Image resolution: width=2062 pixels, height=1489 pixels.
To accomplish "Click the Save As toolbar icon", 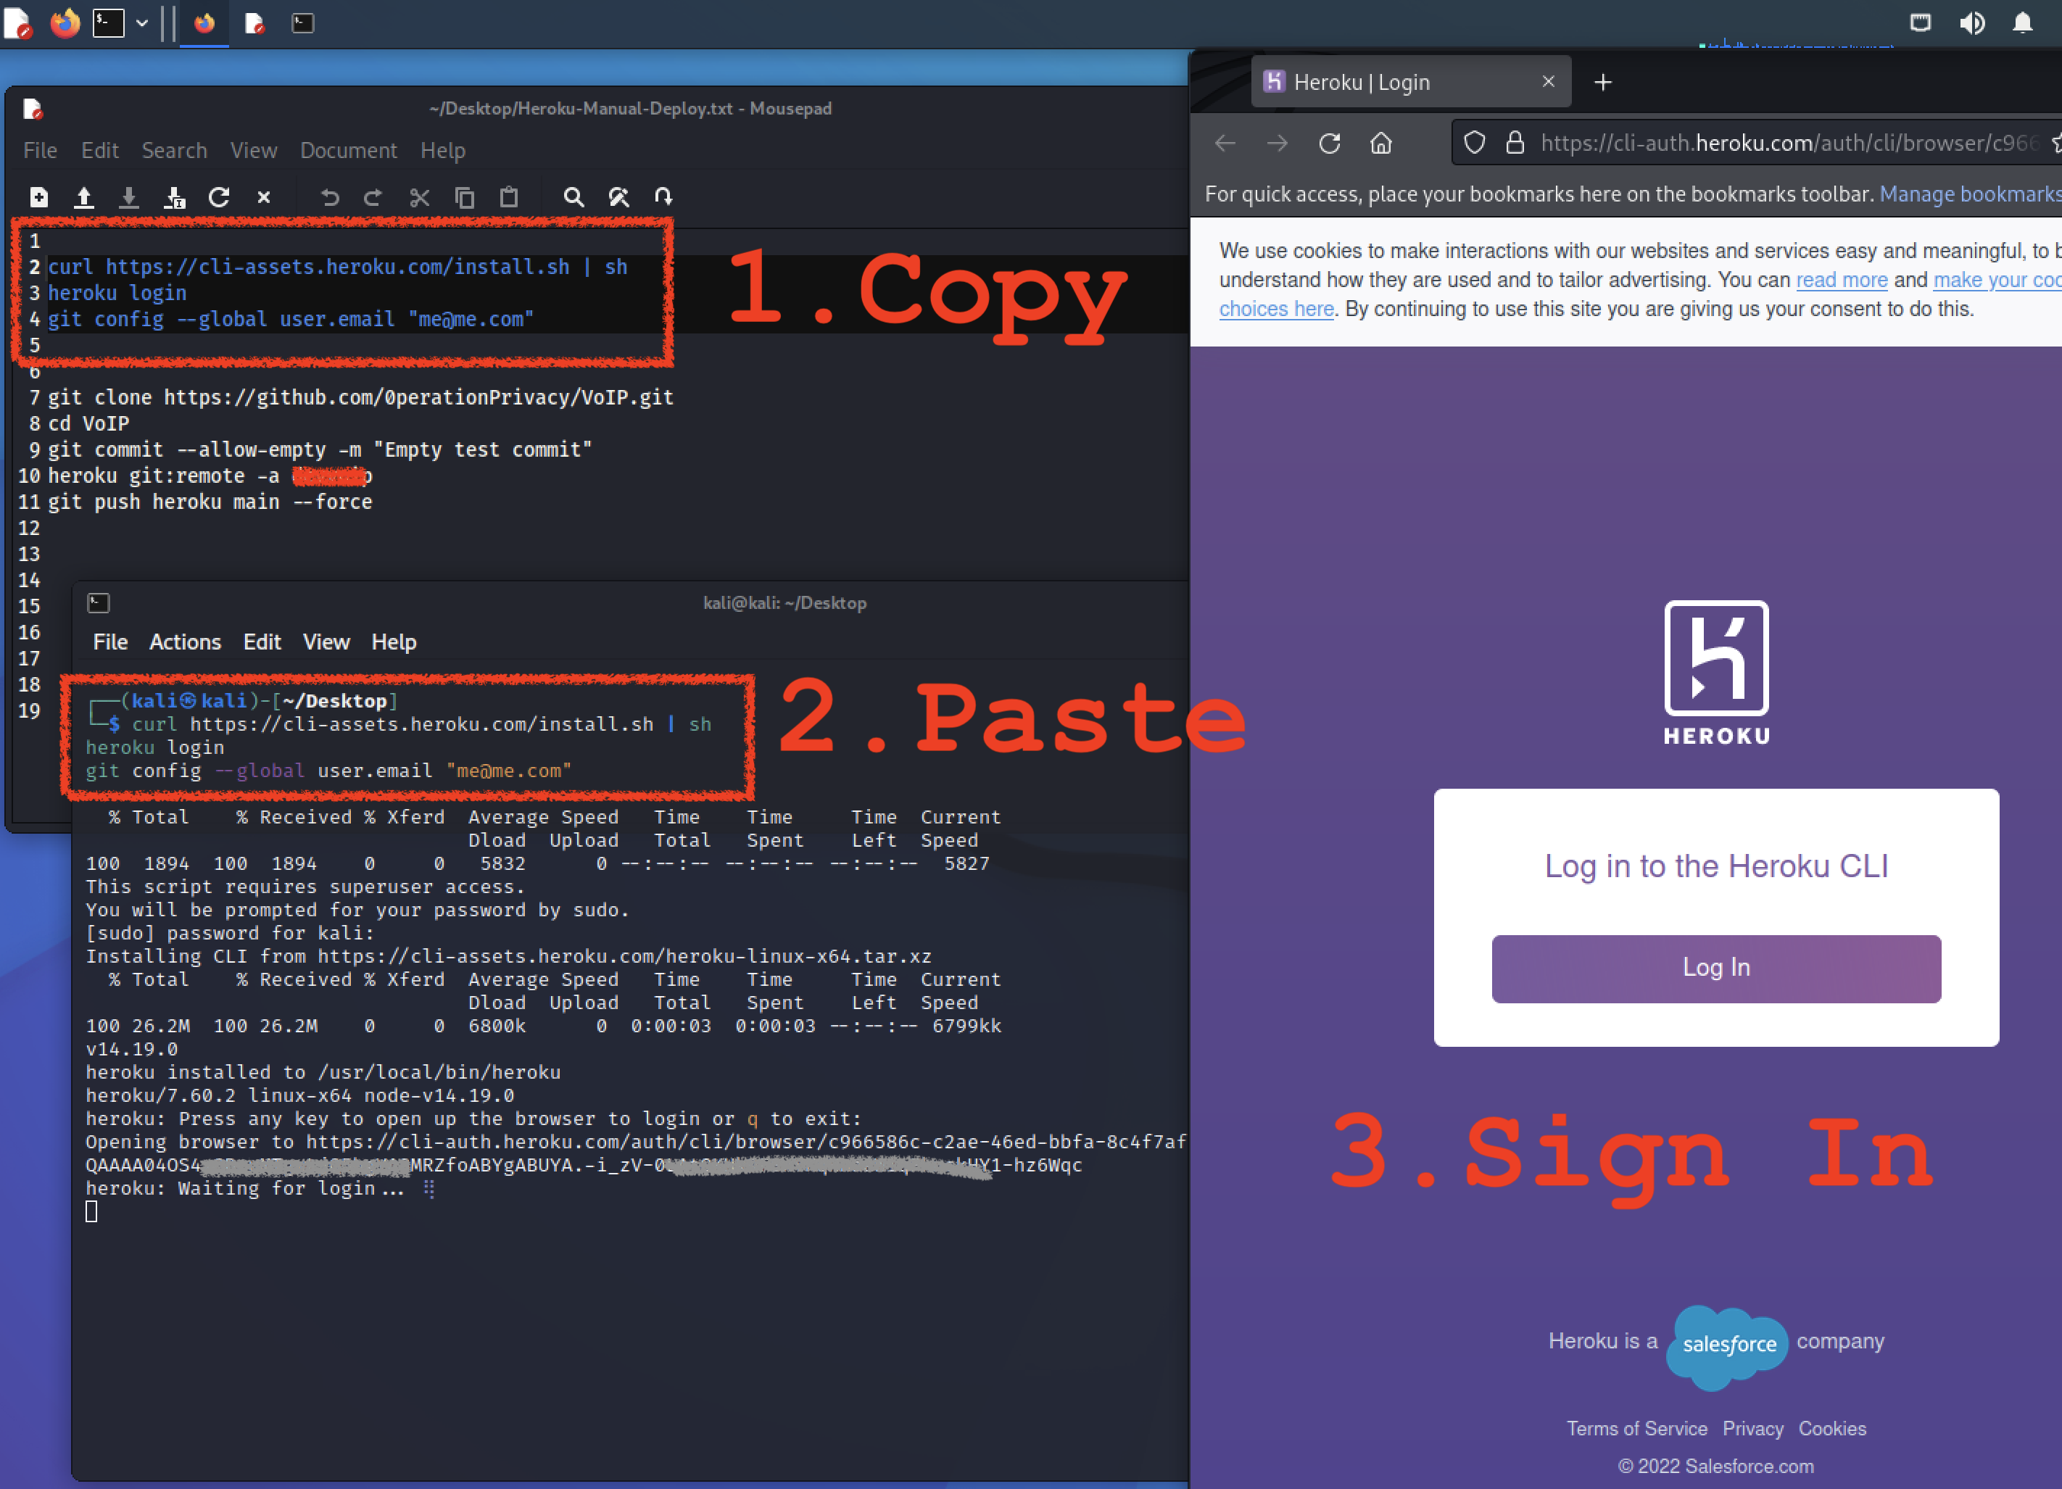I will pyautogui.click(x=174, y=197).
